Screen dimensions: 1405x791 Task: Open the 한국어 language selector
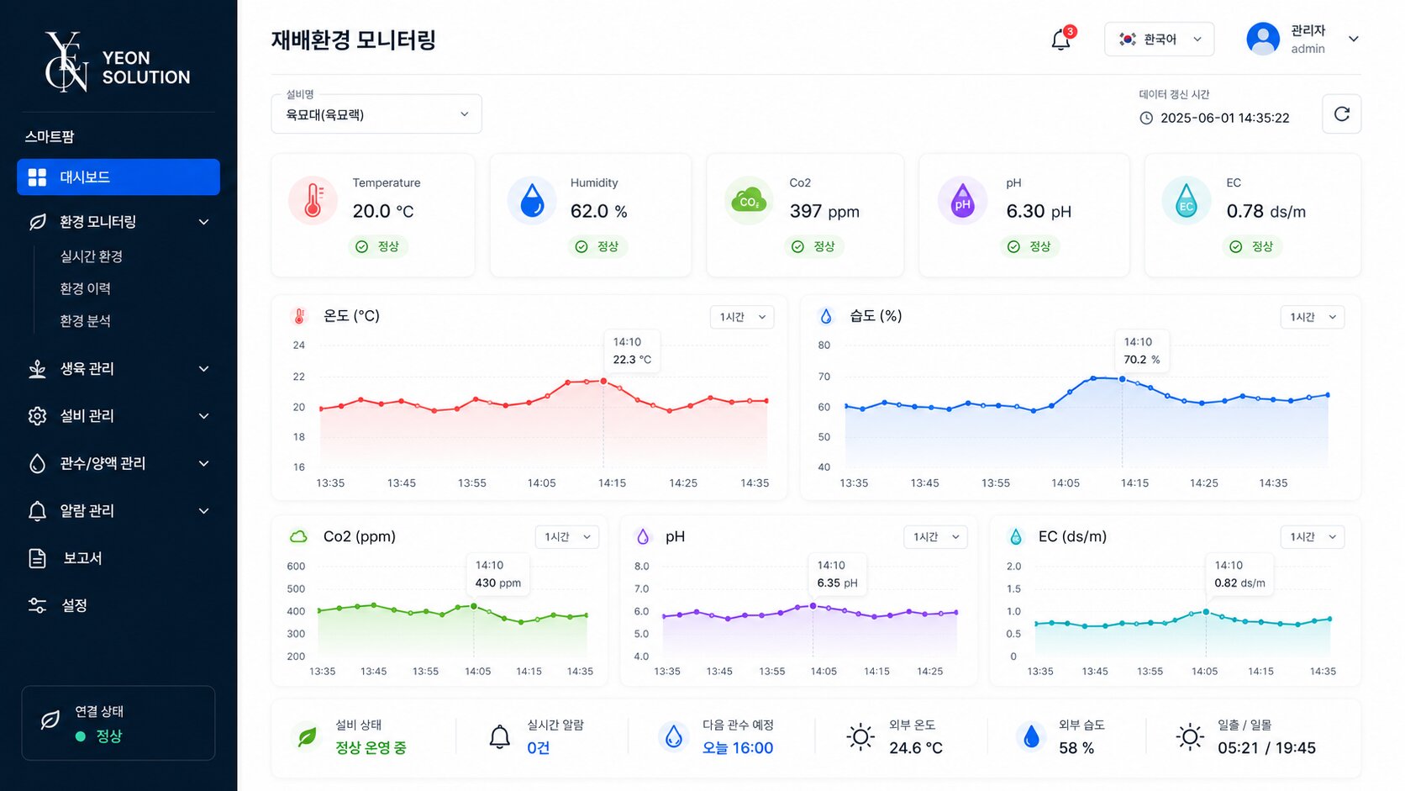[x=1159, y=40]
